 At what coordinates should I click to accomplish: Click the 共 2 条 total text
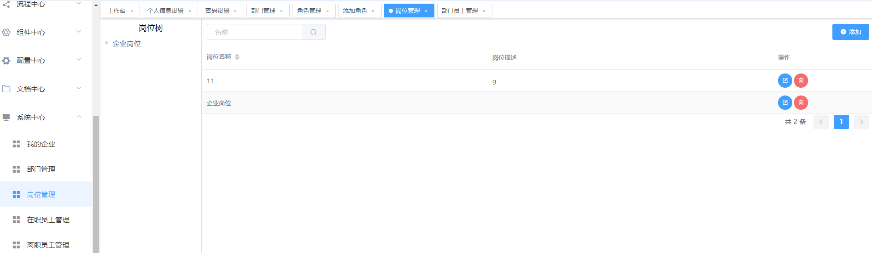[x=796, y=122]
